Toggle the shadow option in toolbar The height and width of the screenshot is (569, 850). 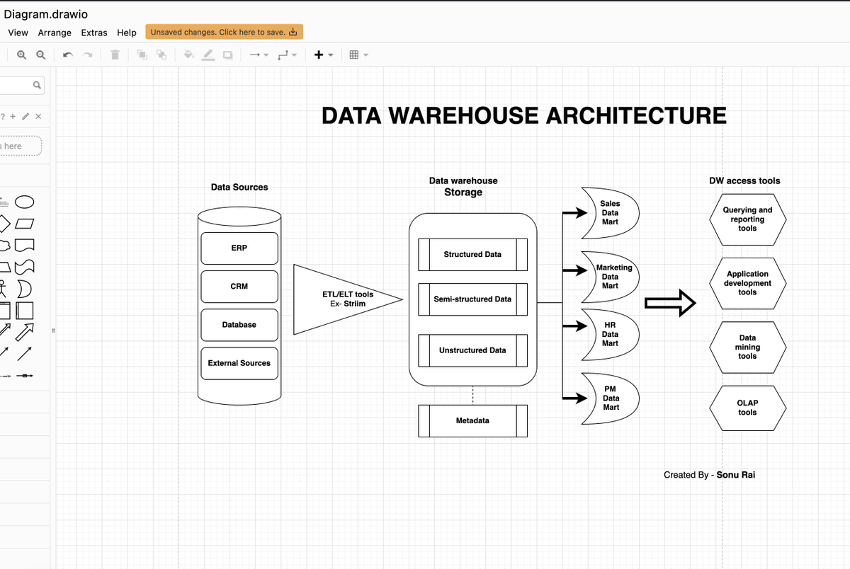pyautogui.click(x=227, y=54)
